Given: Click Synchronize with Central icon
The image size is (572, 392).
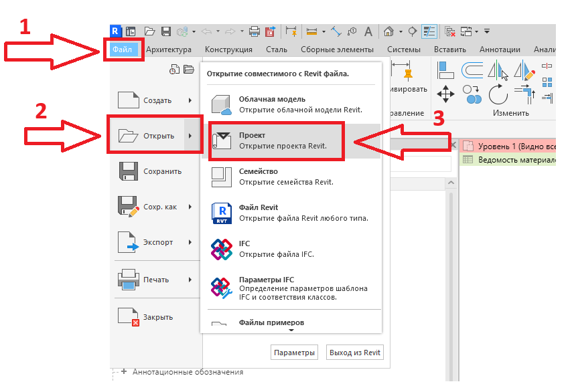Looking at the screenshot, I should 182,31.
